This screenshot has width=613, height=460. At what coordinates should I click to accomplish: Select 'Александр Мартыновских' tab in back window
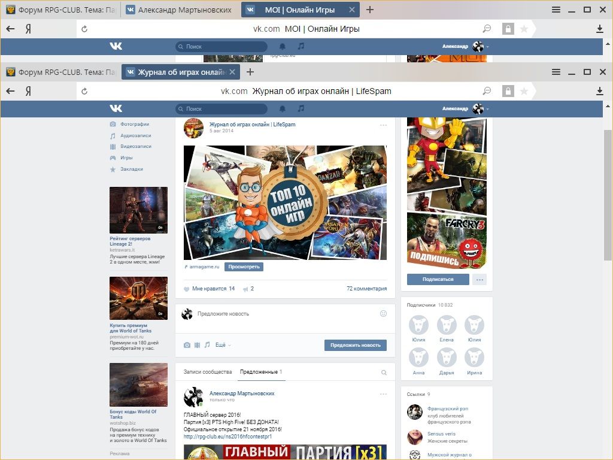[179, 10]
